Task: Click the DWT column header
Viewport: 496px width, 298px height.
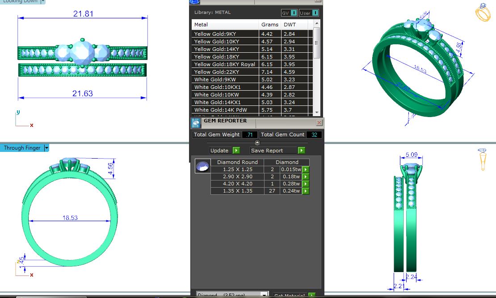Action: pyautogui.click(x=294, y=25)
